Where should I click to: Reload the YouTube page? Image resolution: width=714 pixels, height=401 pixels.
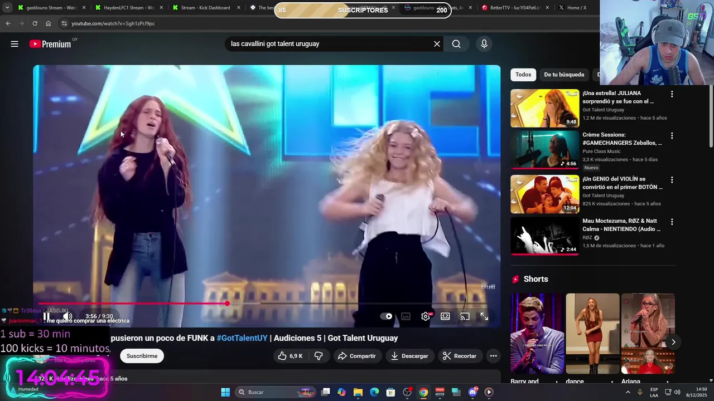click(35, 23)
